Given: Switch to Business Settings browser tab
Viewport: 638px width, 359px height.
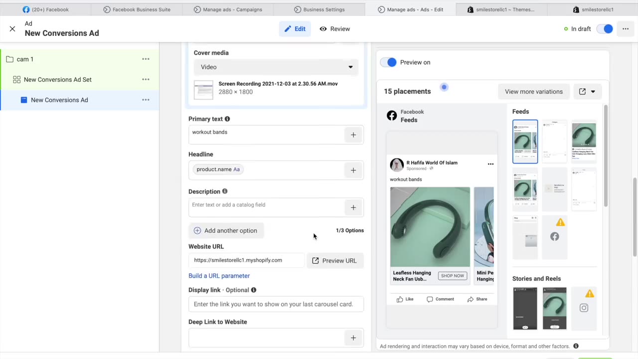Looking at the screenshot, I should [319, 9].
